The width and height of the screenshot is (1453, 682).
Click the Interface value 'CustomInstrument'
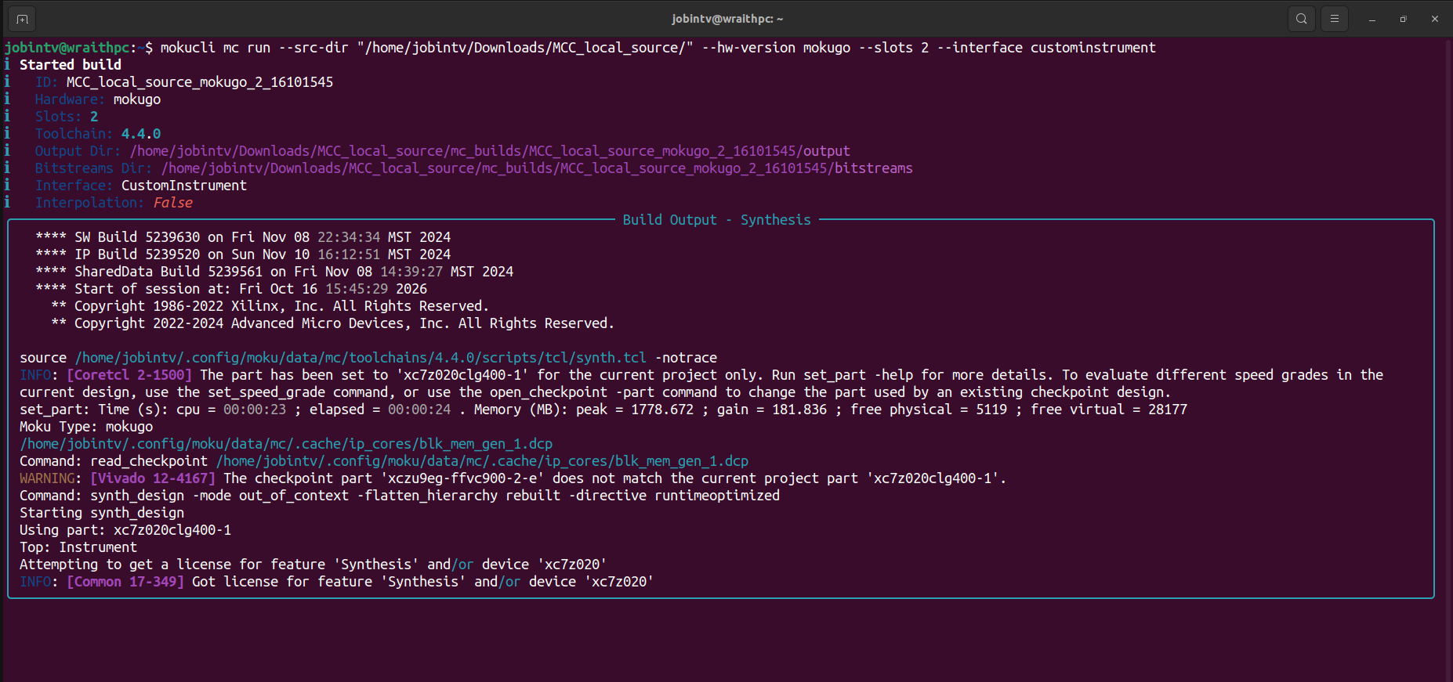pos(184,186)
